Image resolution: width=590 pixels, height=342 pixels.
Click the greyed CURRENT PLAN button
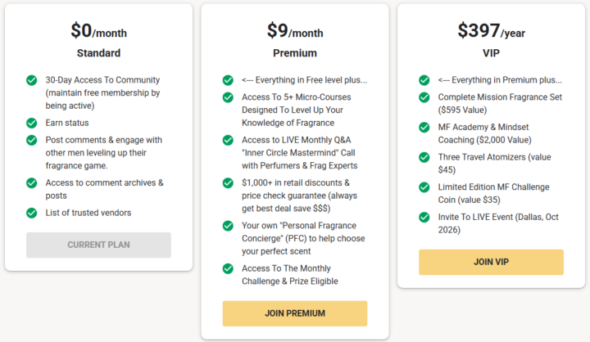[x=98, y=245]
